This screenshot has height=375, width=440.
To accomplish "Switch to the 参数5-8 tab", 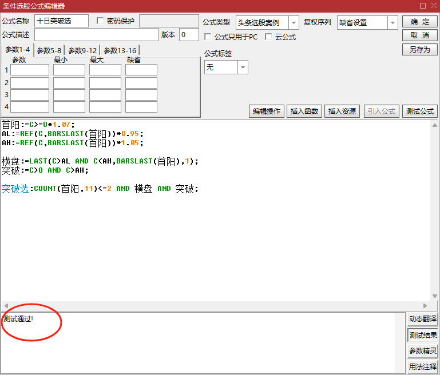I will click(49, 50).
